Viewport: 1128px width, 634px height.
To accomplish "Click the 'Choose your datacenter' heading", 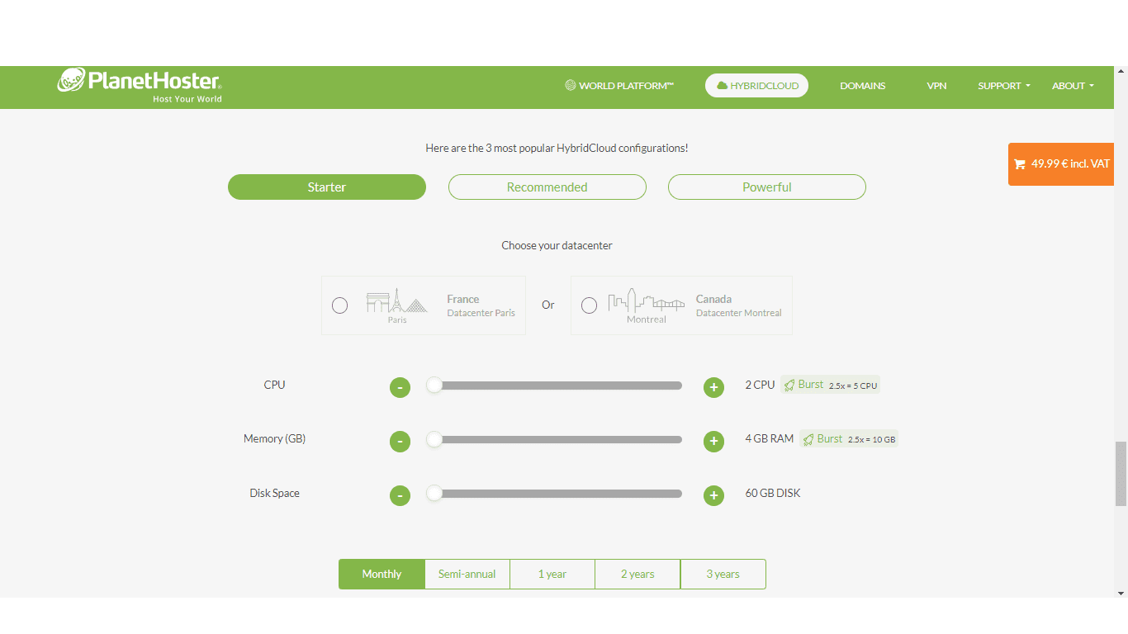I will (557, 245).
